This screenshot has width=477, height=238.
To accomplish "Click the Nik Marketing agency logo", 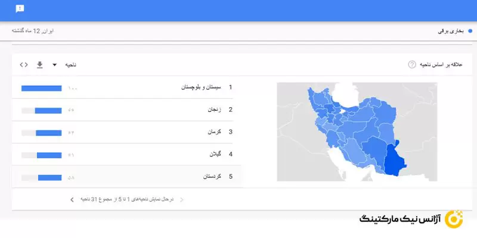I will click(411, 218).
